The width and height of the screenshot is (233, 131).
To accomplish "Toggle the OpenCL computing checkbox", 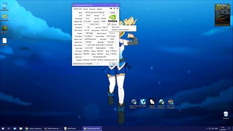I will click(84, 60).
